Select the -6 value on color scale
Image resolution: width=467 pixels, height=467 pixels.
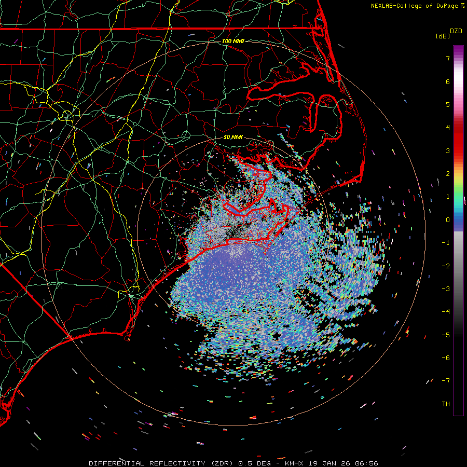point(446,358)
